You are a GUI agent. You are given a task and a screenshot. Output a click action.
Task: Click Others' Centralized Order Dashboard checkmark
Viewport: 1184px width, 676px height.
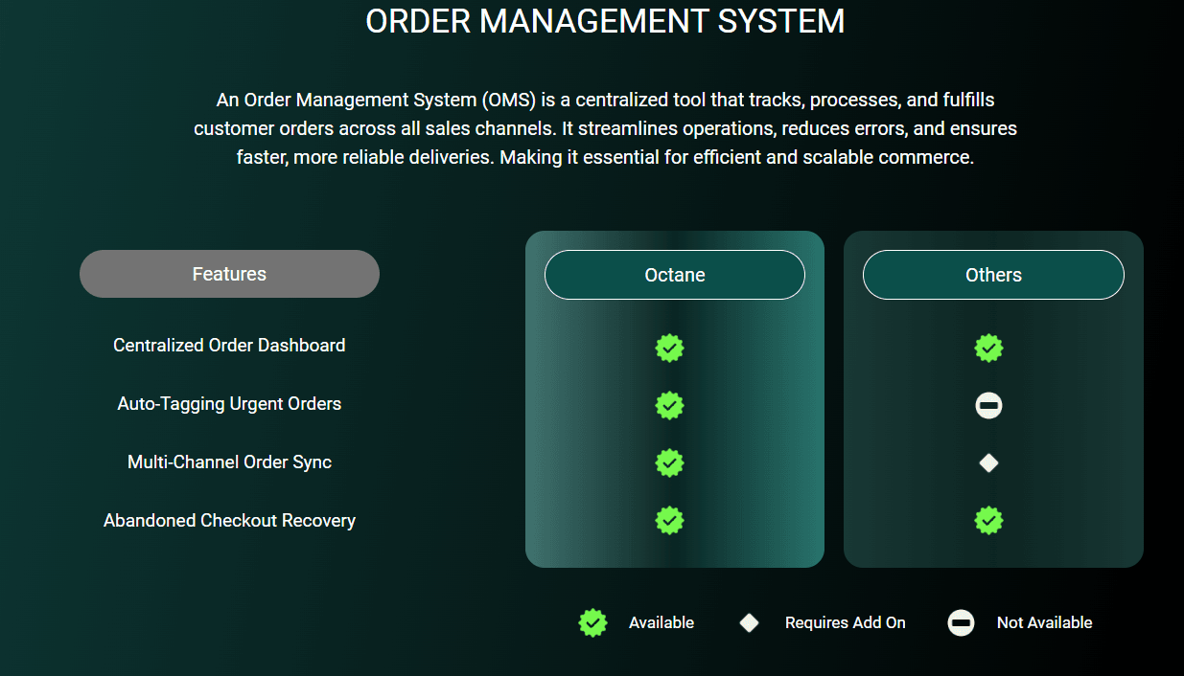(x=988, y=348)
